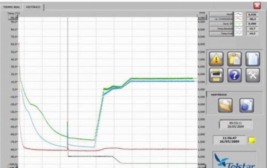The width and height of the screenshot is (267, 168).
Task: Click the clipboard paste icon button
Action: coord(234,59)
